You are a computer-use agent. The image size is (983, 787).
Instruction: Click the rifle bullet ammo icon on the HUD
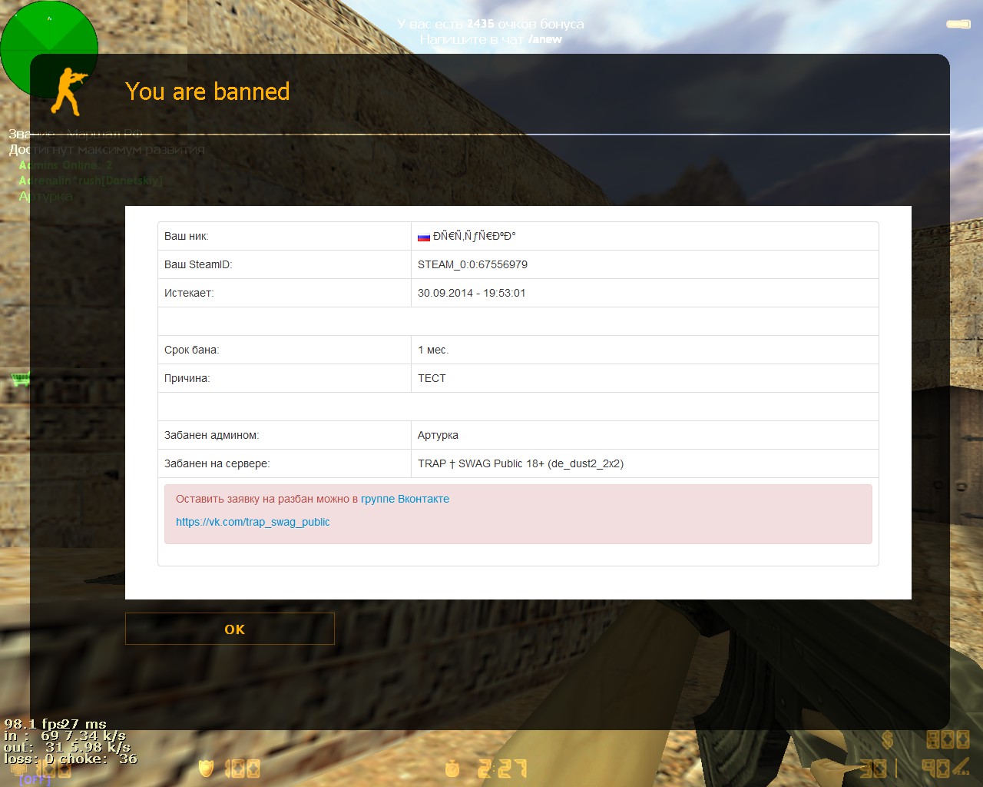[x=961, y=766]
